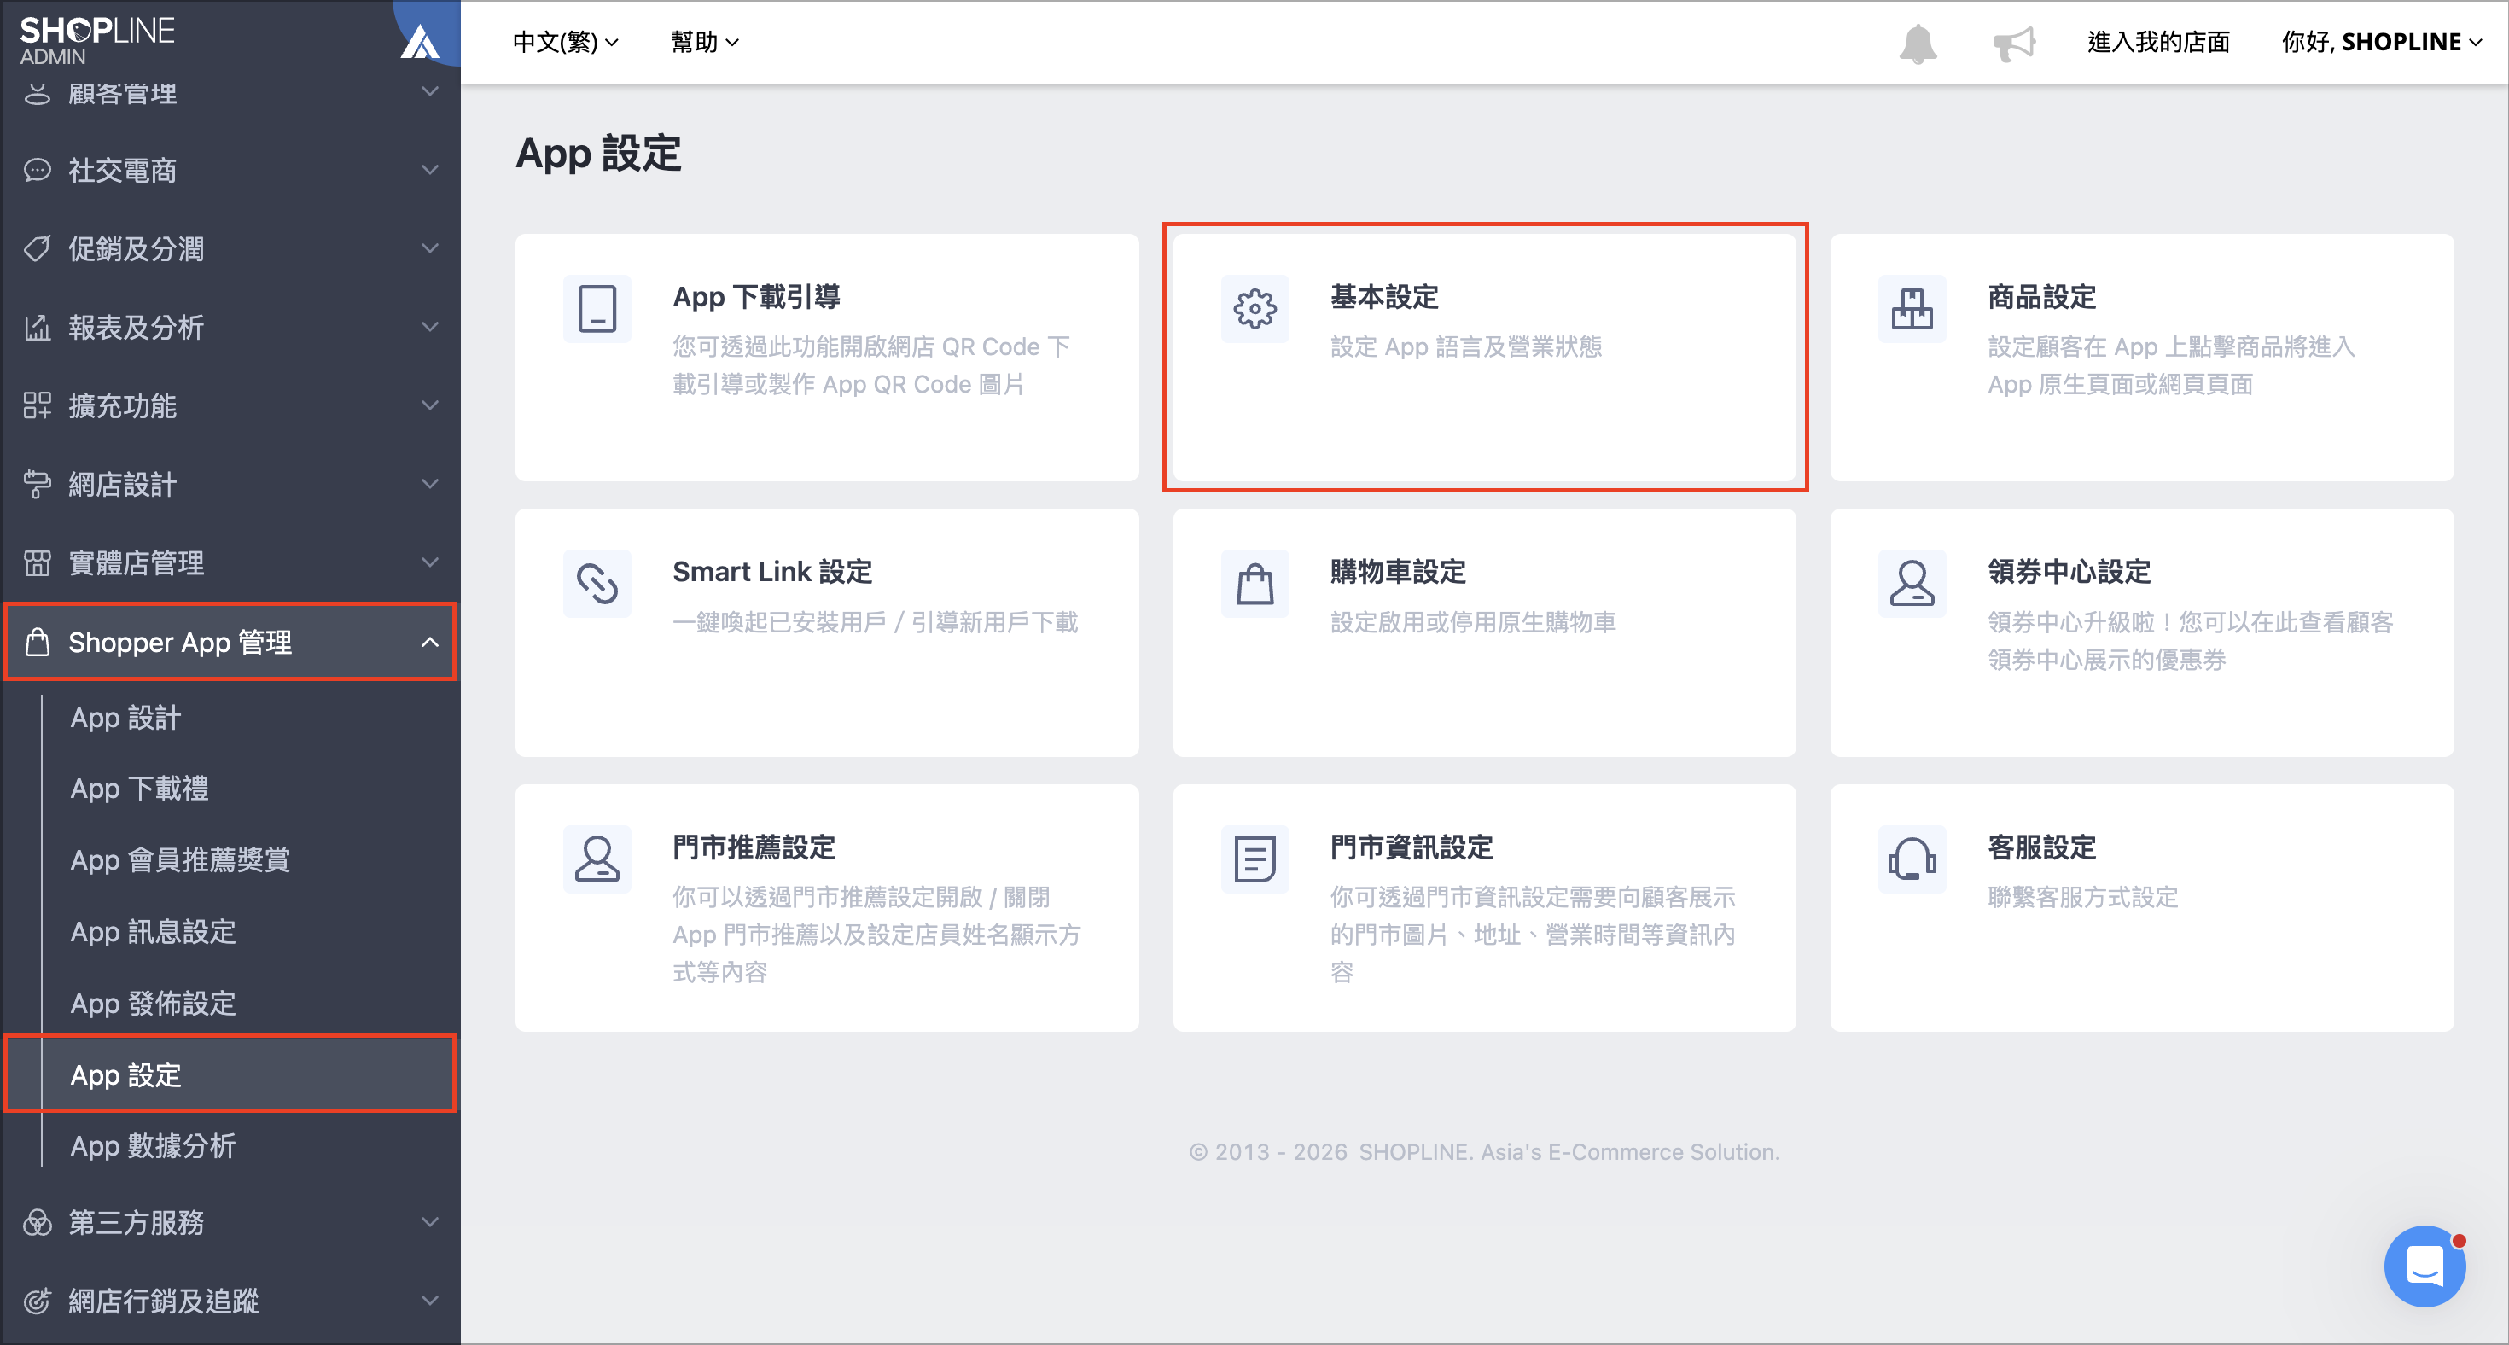
Task: Open the 購物車設定 card title
Action: tap(1398, 572)
